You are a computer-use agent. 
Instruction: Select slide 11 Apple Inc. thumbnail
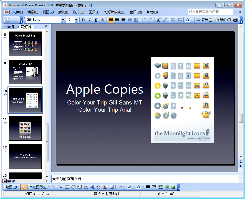coord(25,128)
